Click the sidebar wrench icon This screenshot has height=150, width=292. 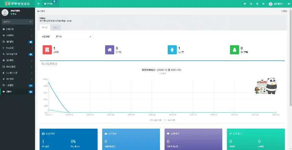point(4,54)
